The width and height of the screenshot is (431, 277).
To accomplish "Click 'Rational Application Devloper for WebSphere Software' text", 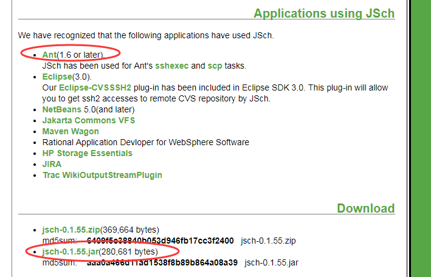I will (146, 142).
